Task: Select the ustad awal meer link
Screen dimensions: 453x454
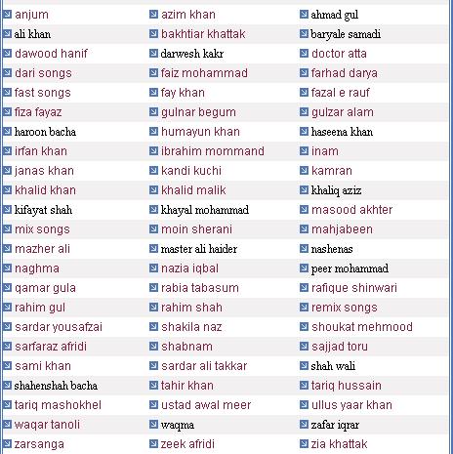Action: coord(206,405)
